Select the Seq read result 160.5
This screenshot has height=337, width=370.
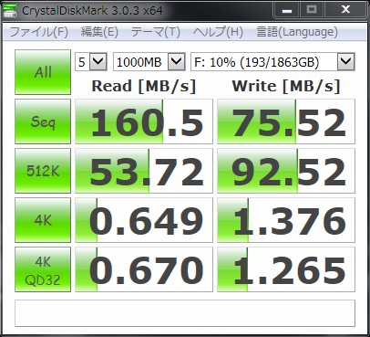144,121
